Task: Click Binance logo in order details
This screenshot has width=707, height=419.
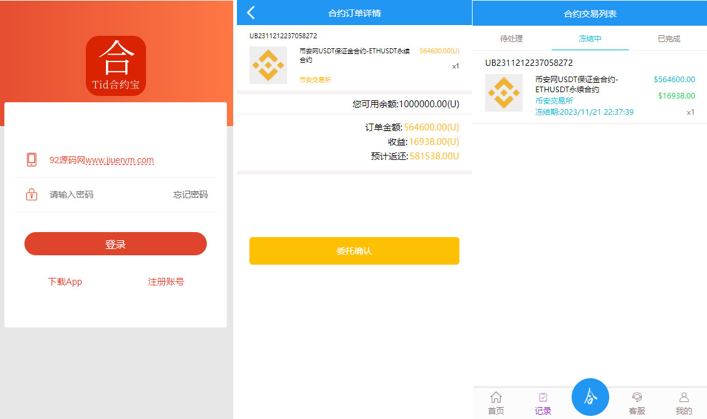Action: (268, 65)
